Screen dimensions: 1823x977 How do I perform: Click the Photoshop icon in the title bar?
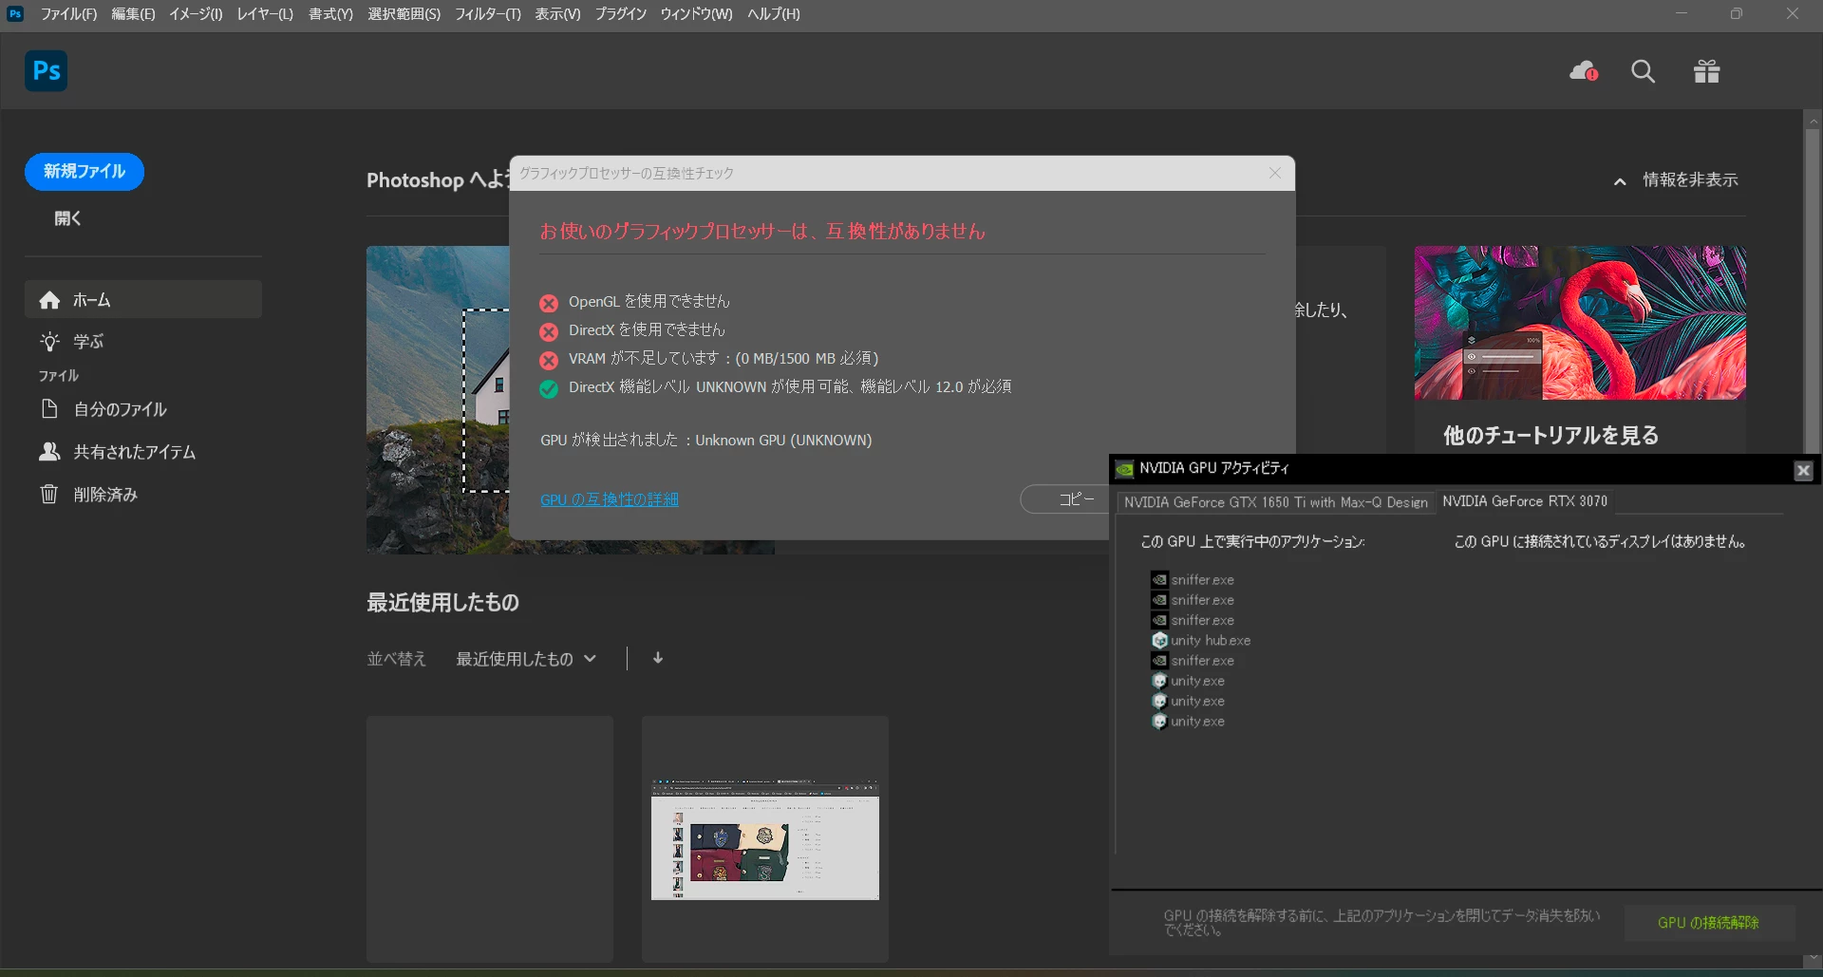click(x=15, y=13)
